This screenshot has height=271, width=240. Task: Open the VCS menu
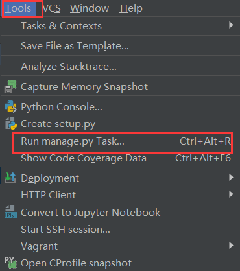coord(52,8)
